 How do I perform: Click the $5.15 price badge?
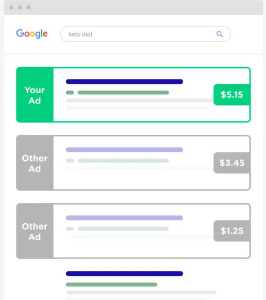coord(232,95)
